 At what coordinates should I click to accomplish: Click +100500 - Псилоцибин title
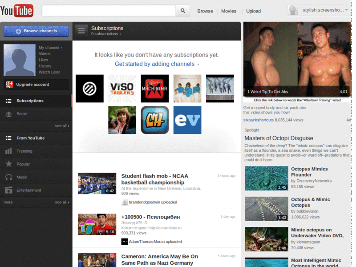click(150, 217)
